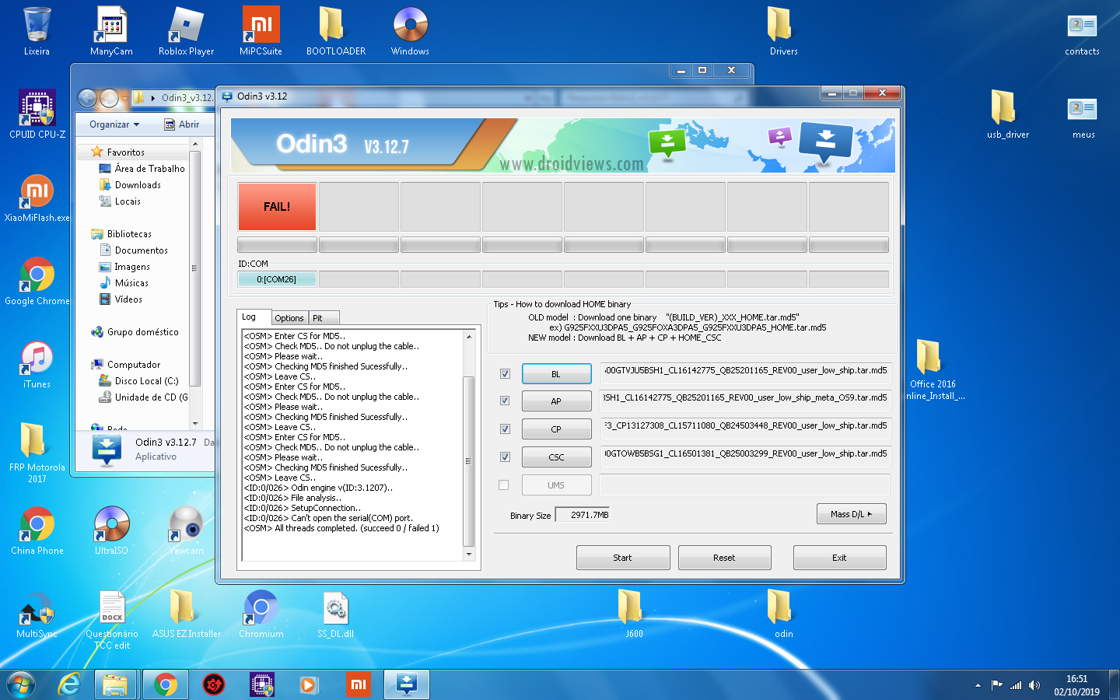This screenshot has width=1120, height=700.
Task: Open Office 2016 Online Install folder
Action: point(933,369)
